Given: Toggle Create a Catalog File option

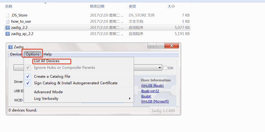Looking at the screenshot, I should pyautogui.click(x=52, y=76).
